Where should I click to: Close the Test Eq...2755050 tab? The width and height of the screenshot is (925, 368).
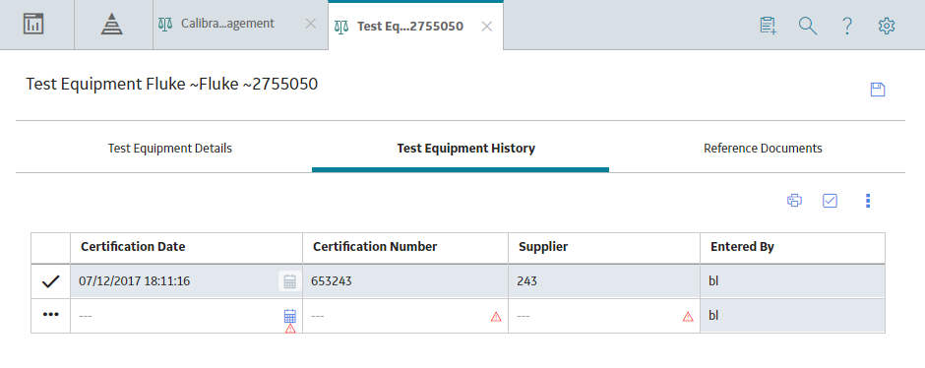(x=487, y=27)
